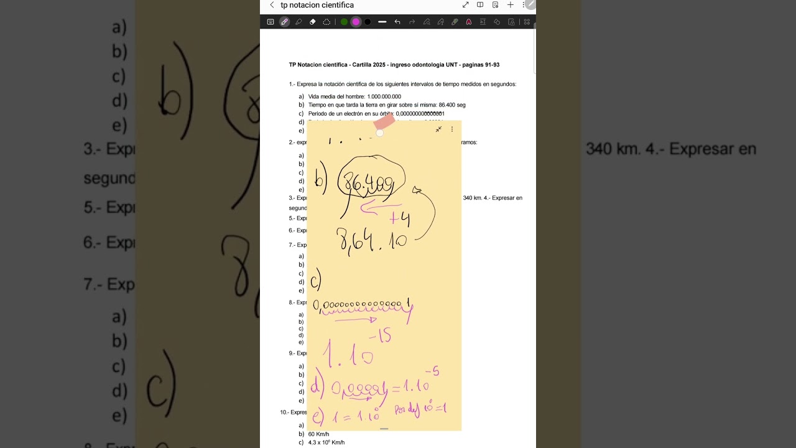Tap the heading 'TP Notacion cientifica - Cartilla 2025'
Image resolution: width=796 pixels, height=448 pixels.
click(341, 65)
